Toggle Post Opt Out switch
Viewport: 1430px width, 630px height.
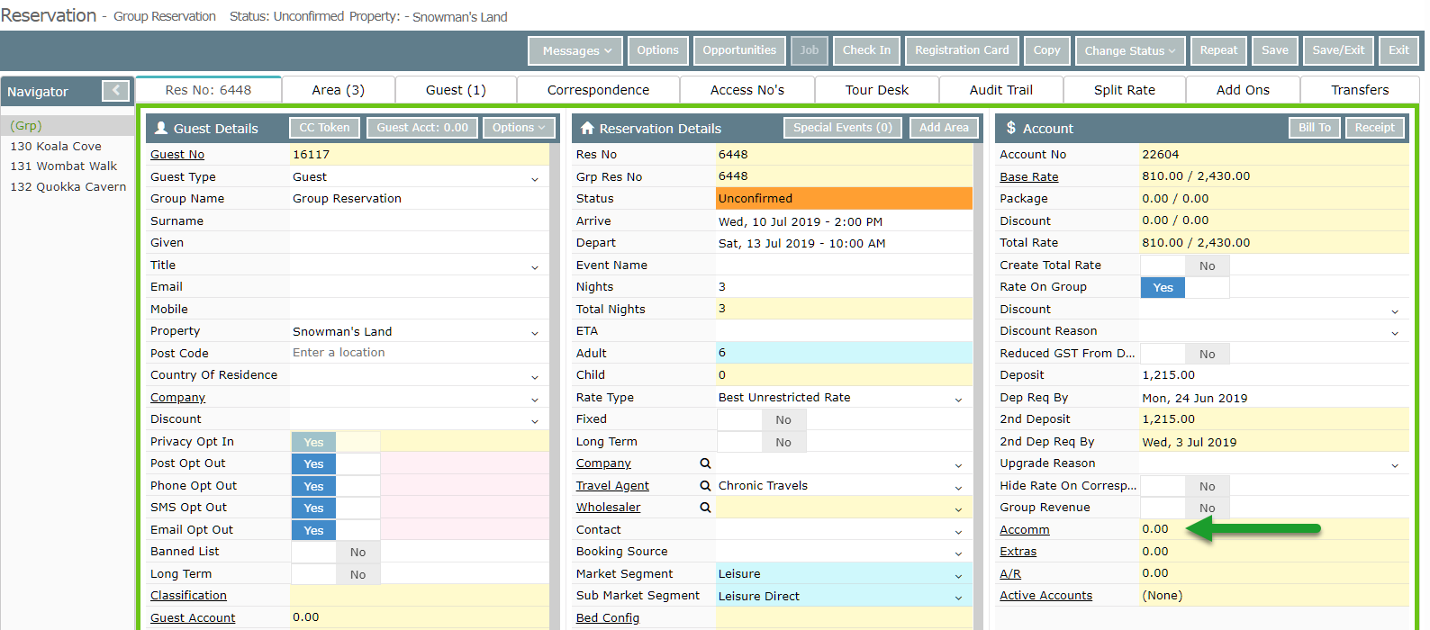[336, 463]
